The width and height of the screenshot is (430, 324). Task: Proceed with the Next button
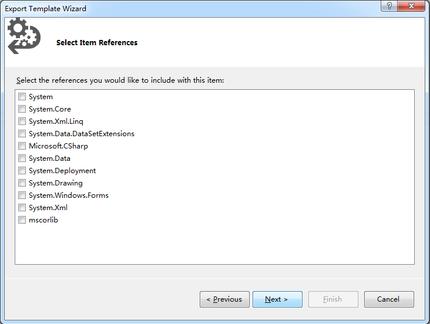point(277,299)
